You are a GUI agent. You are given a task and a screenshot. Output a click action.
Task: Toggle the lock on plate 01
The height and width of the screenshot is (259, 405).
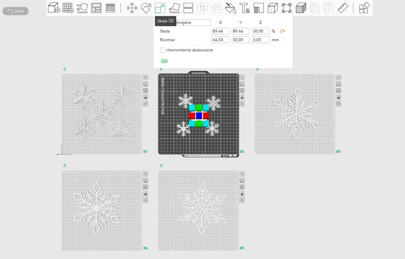click(x=146, y=97)
